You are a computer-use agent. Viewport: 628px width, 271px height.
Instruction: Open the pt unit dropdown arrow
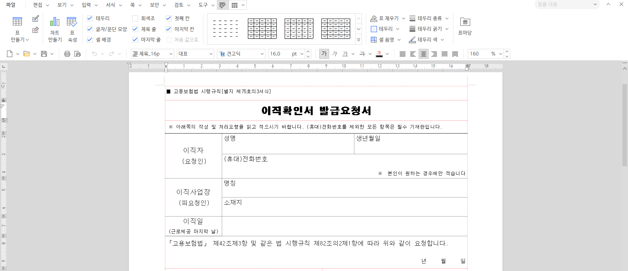tap(302, 54)
